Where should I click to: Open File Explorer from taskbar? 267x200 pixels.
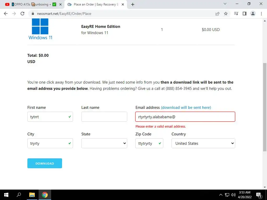tap(32, 195)
